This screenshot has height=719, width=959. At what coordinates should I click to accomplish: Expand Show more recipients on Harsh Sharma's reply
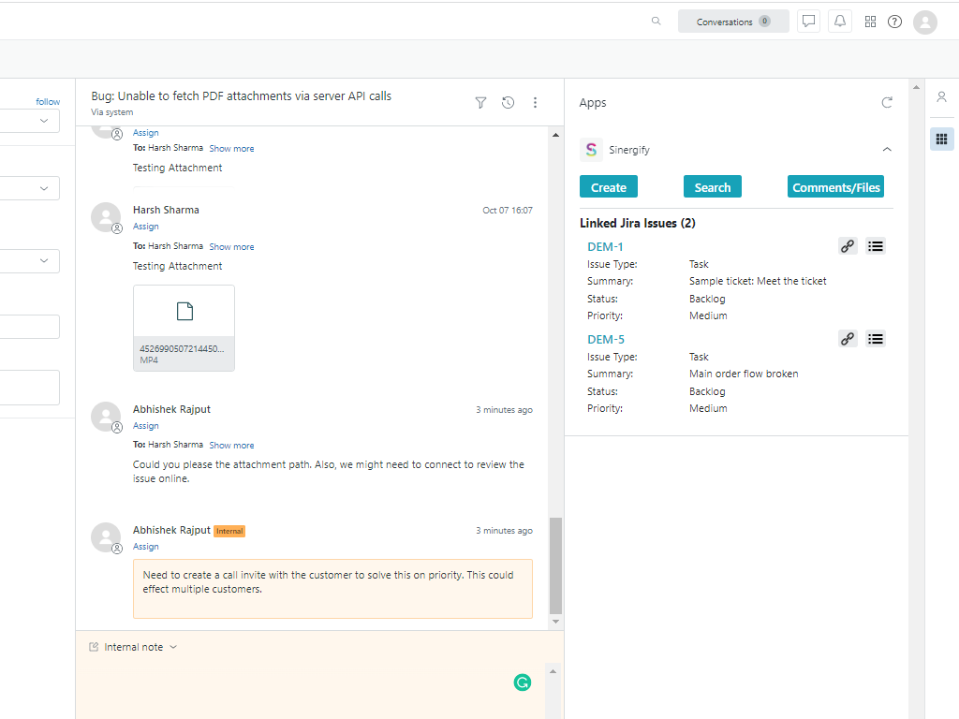pyautogui.click(x=231, y=246)
